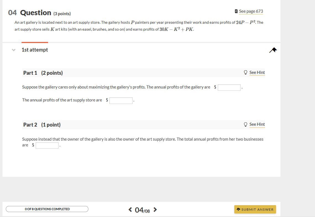Open See Hint for Part 2
This screenshot has width=315, height=217.
[x=257, y=124]
